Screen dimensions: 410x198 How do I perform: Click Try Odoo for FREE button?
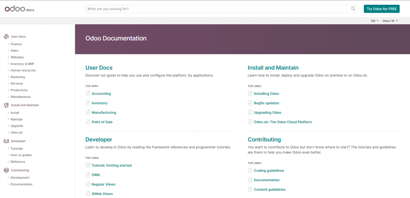click(x=382, y=9)
